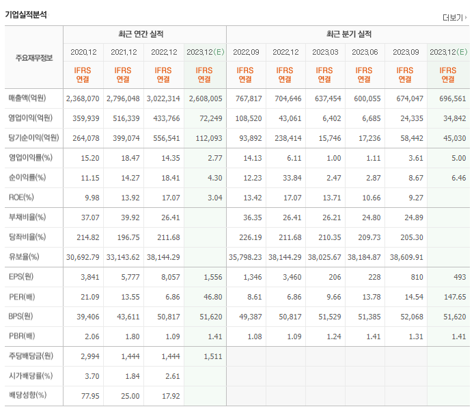Select operating profit value 516,339
Viewport: 476px width, 409px height.
click(126, 118)
